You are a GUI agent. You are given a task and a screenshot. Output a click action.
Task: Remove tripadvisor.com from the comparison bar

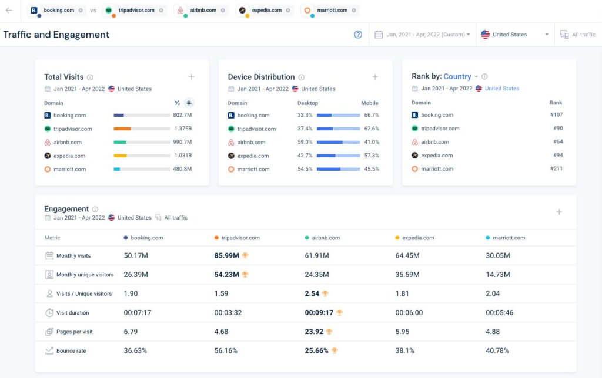(x=161, y=11)
